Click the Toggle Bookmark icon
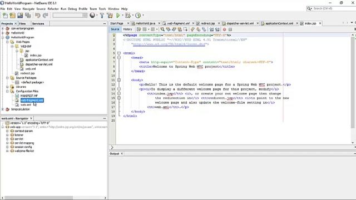The height and width of the screenshot is (200, 356). click(204, 29)
